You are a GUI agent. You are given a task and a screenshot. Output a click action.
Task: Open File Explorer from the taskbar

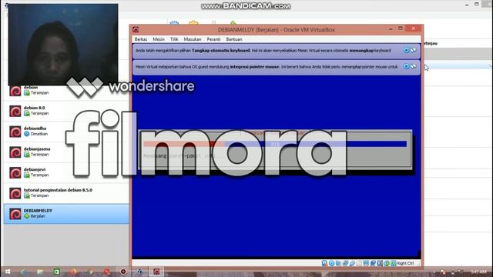40,272
